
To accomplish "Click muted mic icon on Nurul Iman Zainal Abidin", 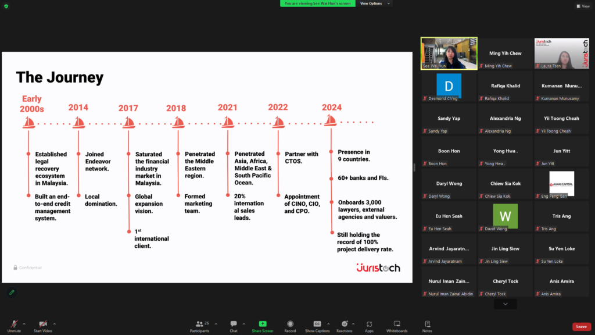I will [x=425, y=294].
